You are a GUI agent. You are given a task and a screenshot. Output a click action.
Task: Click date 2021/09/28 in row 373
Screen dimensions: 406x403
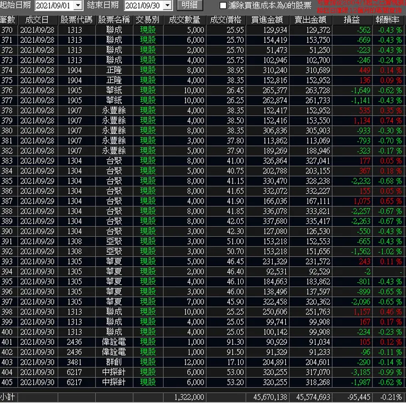point(37,60)
